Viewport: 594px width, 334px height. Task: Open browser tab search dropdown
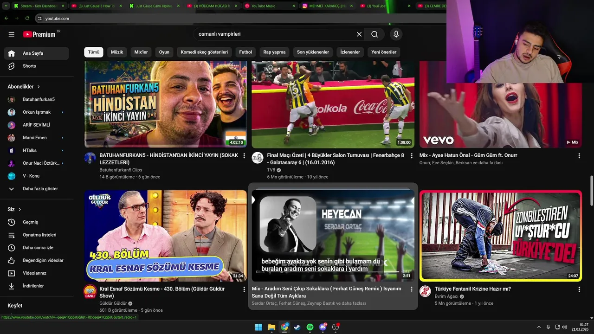coord(6,6)
